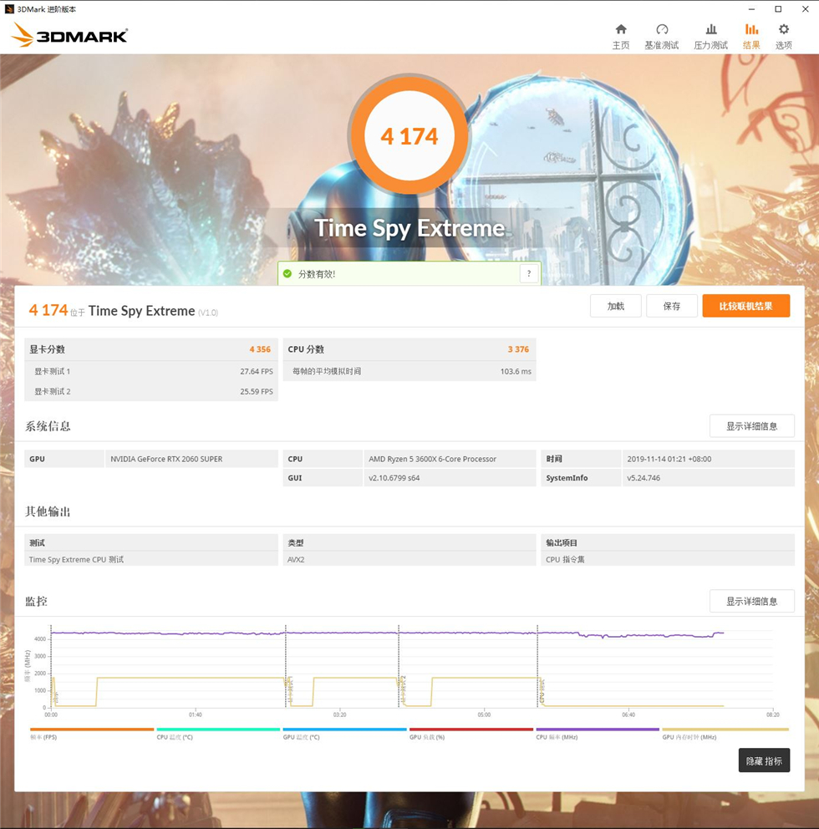Switch to the 结果 results tab
The width and height of the screenshot is (819, 829).
click(750, 38)
